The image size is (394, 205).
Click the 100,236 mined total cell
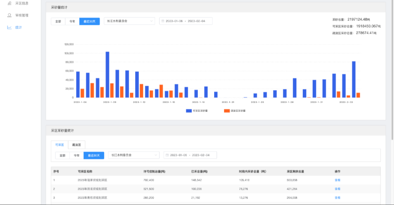[x=196, y=189]
